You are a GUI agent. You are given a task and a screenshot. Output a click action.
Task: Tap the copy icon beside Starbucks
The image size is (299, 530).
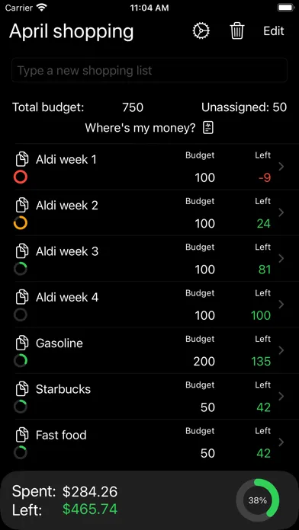(22, 389)
